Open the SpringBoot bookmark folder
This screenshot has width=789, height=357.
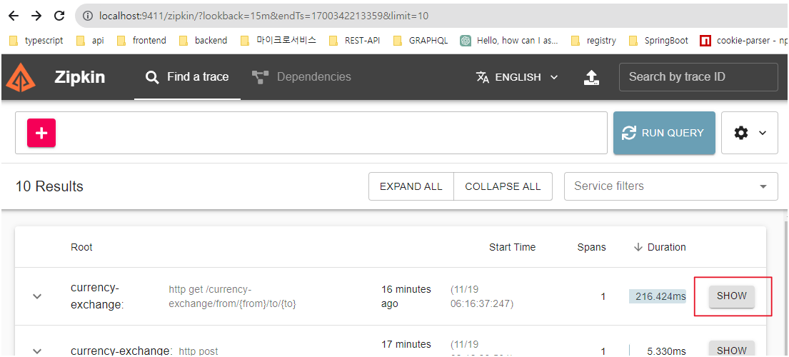pyautogui.click(x=658, y=41)
